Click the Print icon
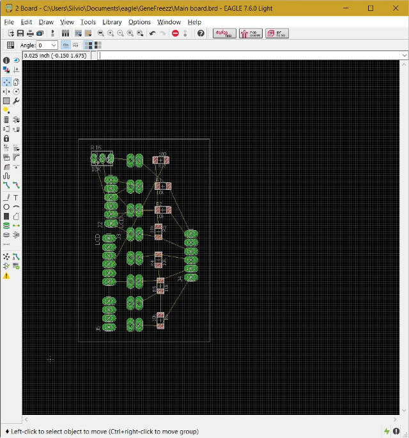This screenshot has width=409, height=438. pyautogui.click(x=30, y=33)
